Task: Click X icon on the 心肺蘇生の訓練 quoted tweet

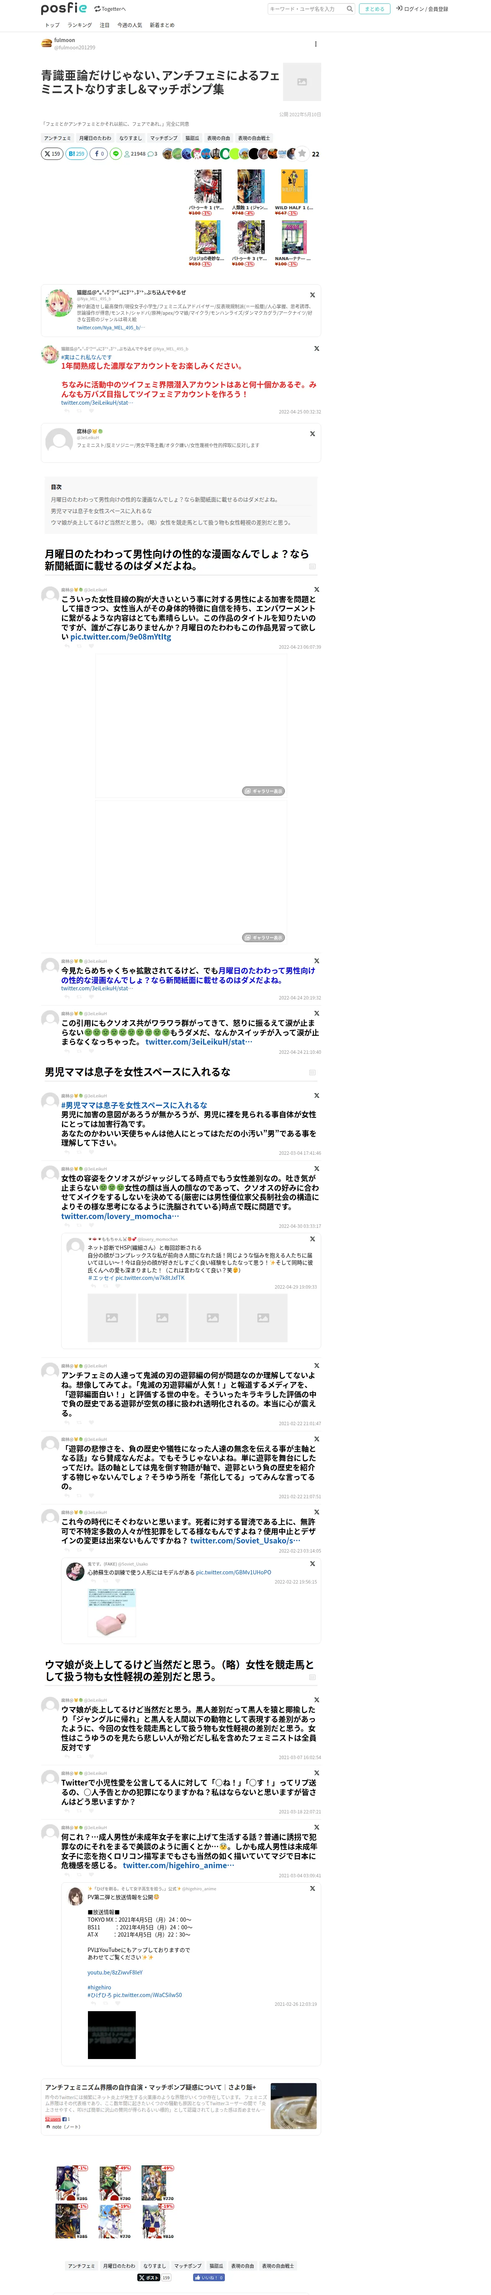Action: pos(312,1564)
